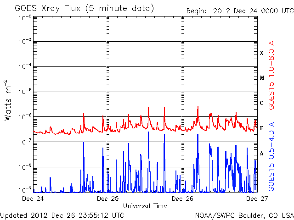Click the Updated 2012 Dec 26 timestamp text
The height and width of the screenshot is (220, 294).
[x=62, y=214]
